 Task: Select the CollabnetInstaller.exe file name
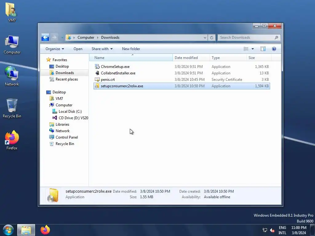click(x=118, y=73)
